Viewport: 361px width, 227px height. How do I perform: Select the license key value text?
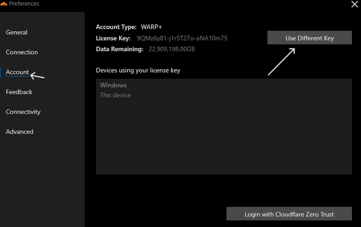coord(182,38)
